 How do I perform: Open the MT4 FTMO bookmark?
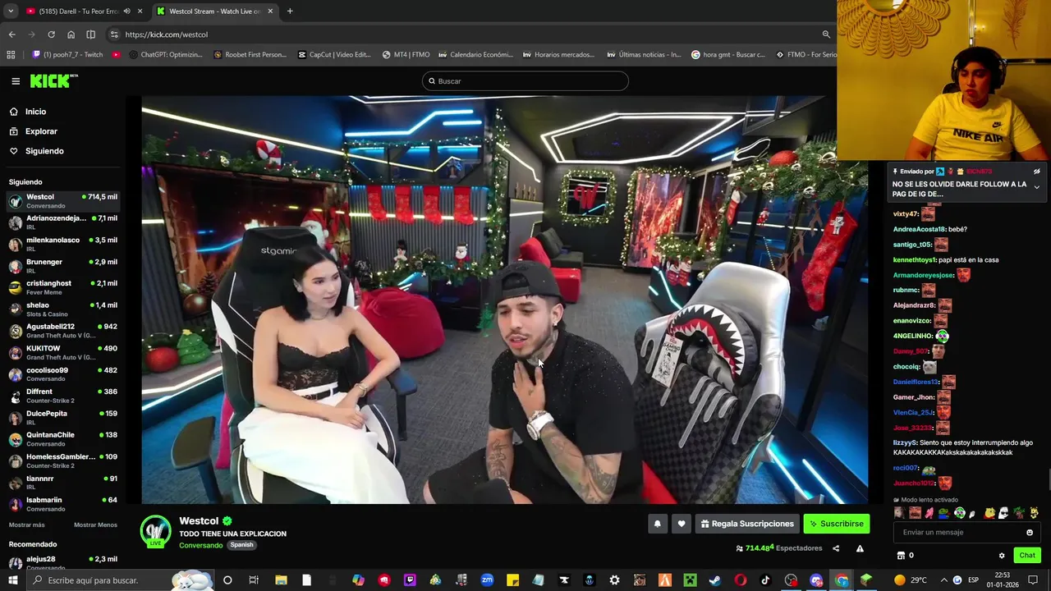[x=406, y=55]
